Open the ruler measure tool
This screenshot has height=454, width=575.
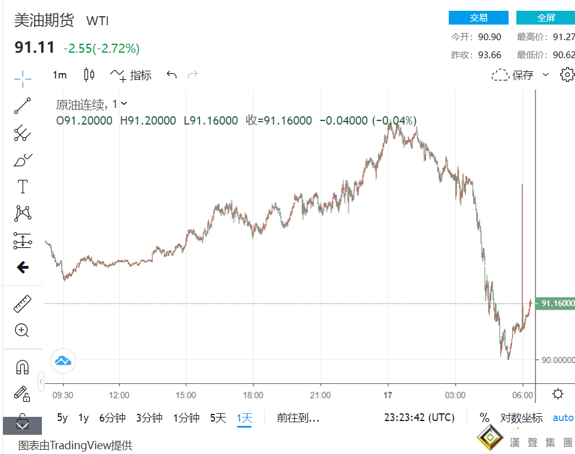(x=23, y=304)
